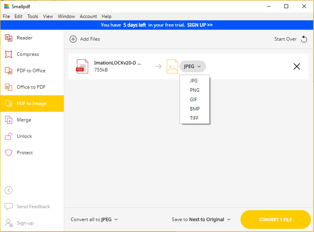This screenshot has width=314, height=232.
Task: Click the Office to PDF icon
Action: click(x=9, y=87)
